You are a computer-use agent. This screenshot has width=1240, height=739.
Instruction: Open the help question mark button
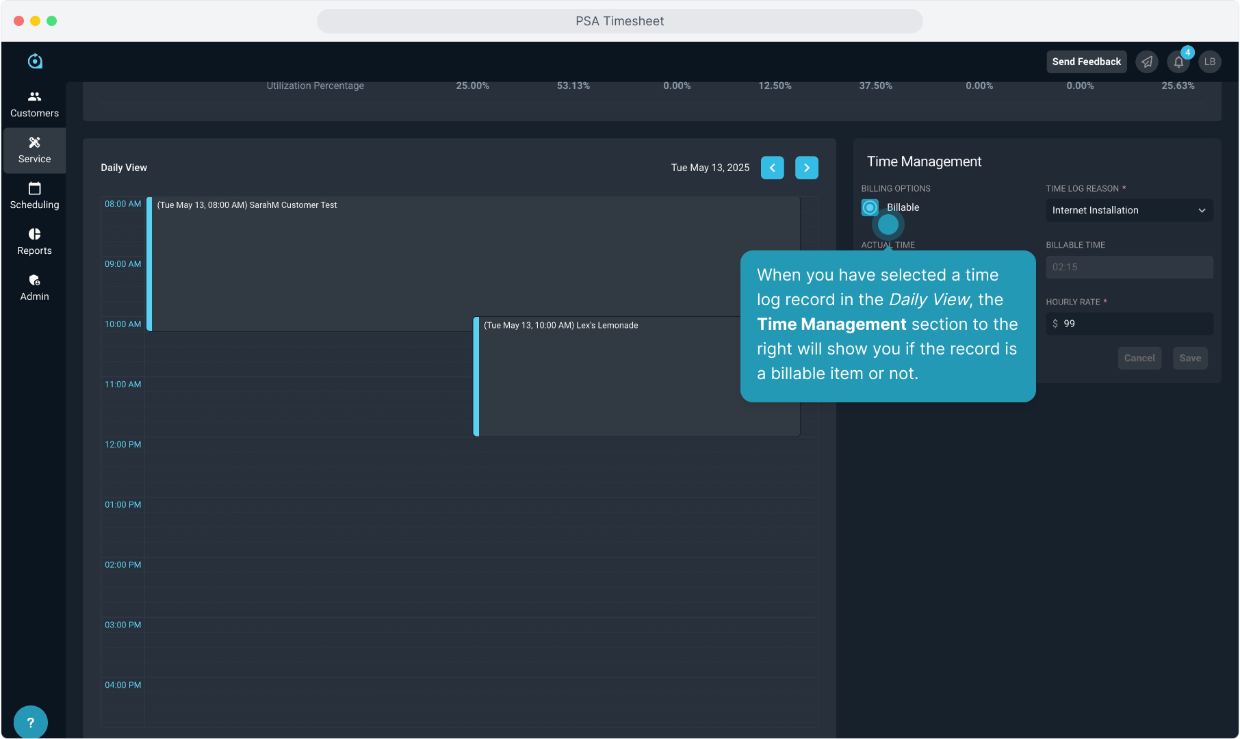(x=30, y=722)
